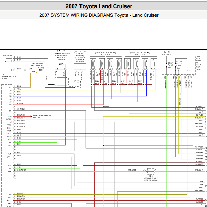Click the "STSW" terminal label
The height and width of the screenshot is (207, 207).
(9, 119)
